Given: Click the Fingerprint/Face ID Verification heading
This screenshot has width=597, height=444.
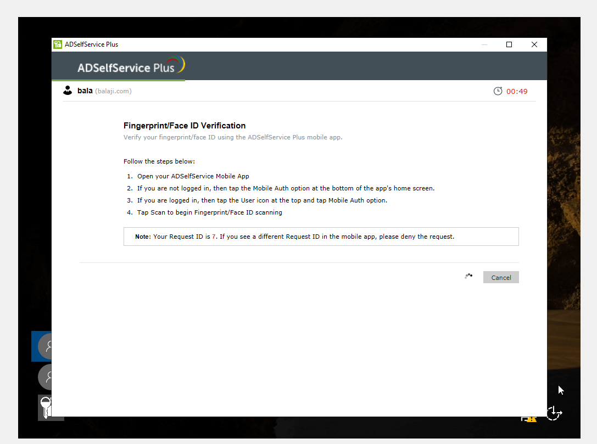Looking at the screenshot, I should pyautogui.click(x=185, y=126).
